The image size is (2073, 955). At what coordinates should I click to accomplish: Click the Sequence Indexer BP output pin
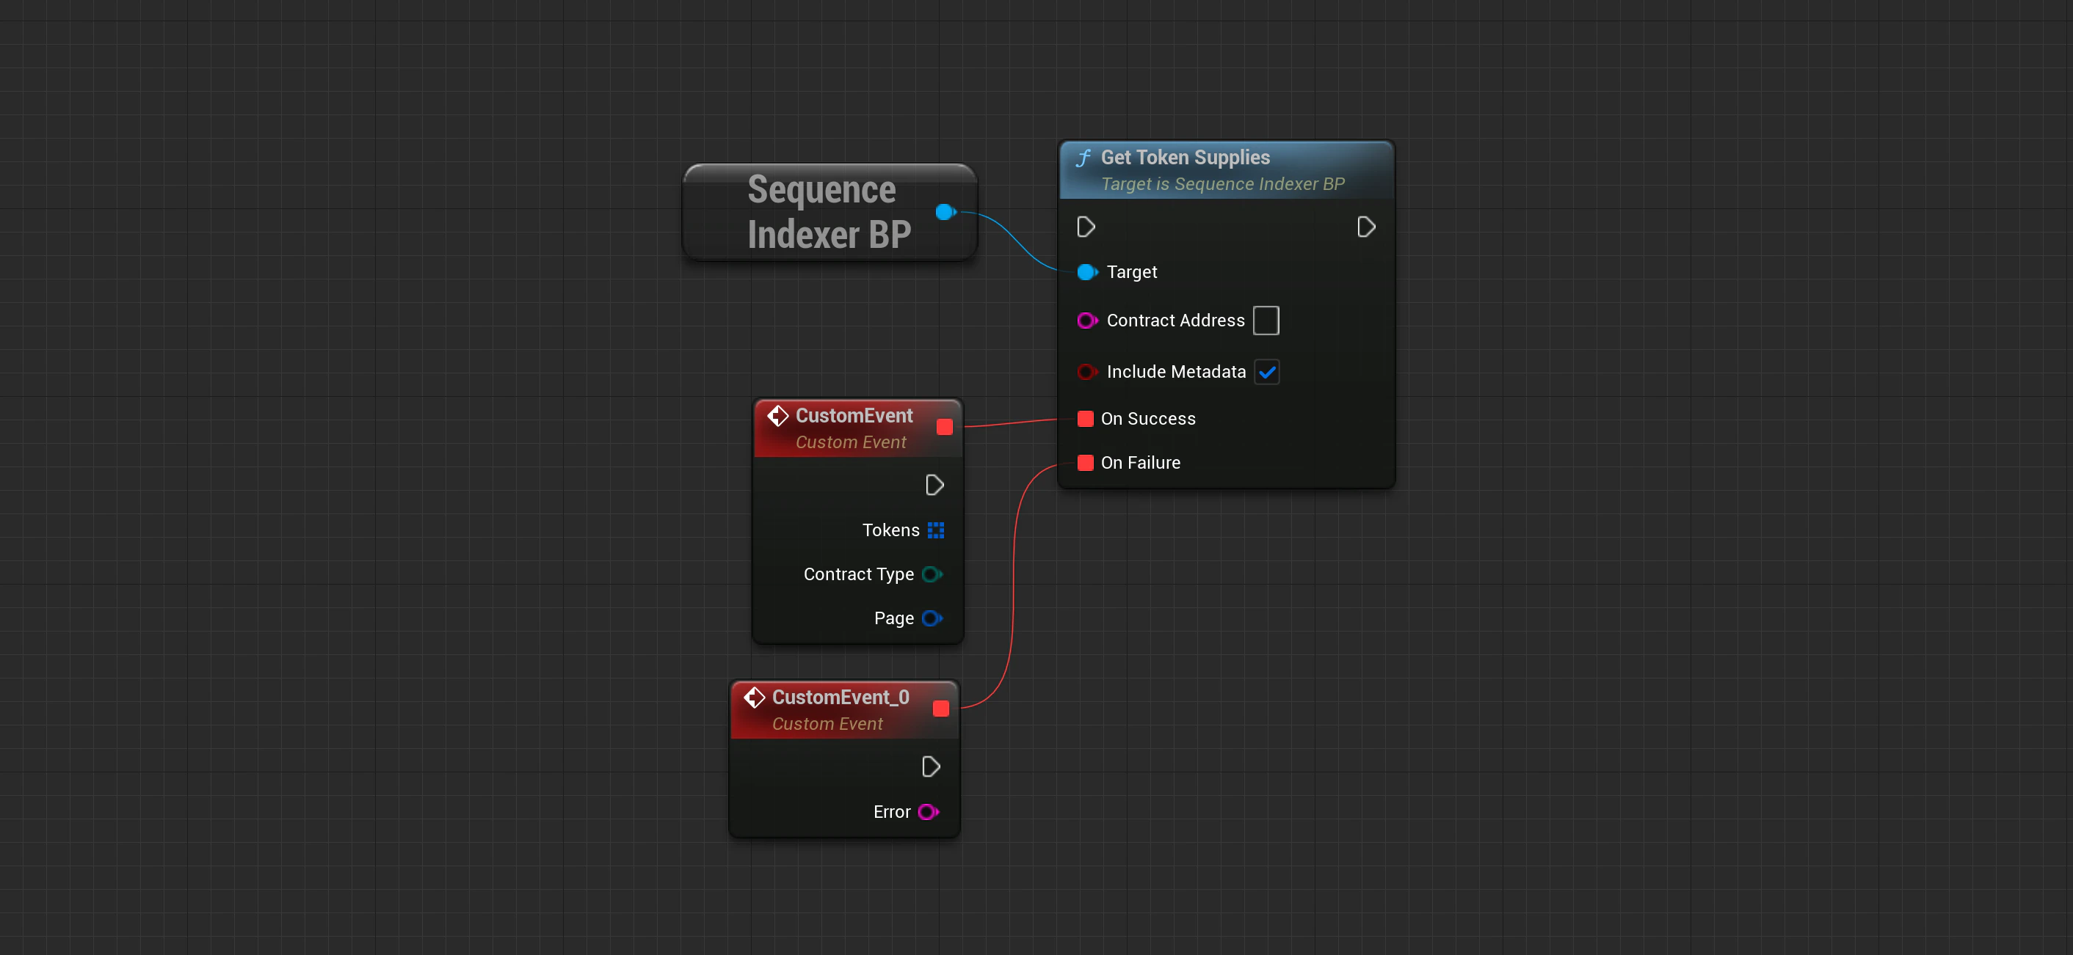(945, 212)
